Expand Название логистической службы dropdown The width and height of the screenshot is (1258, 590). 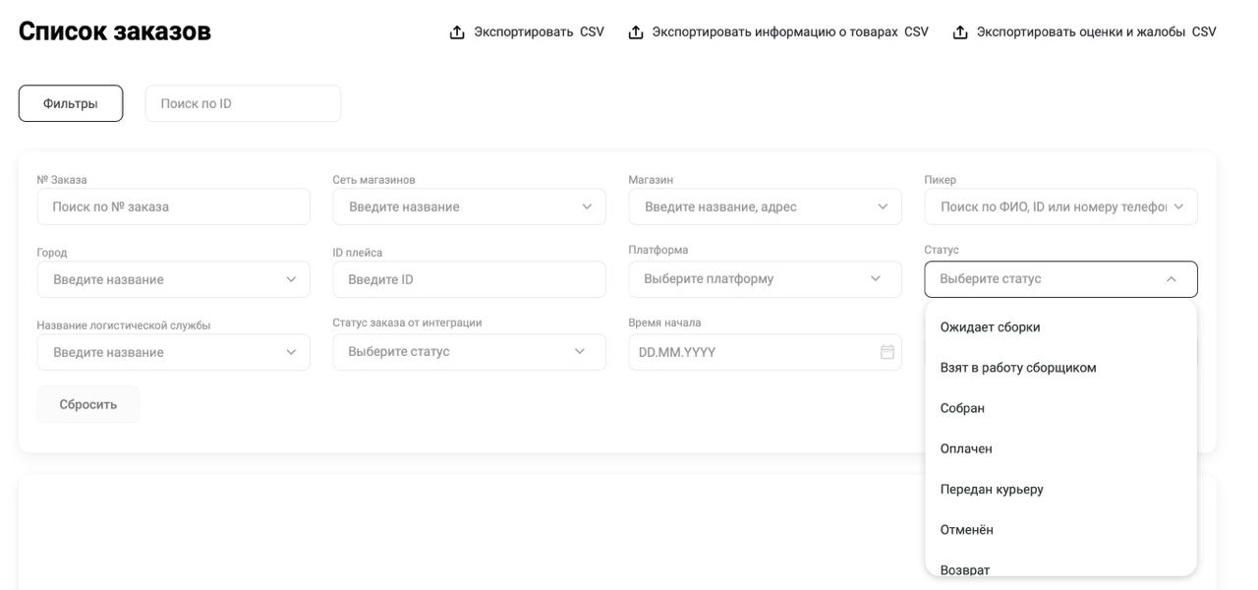(x=291, y=352)
